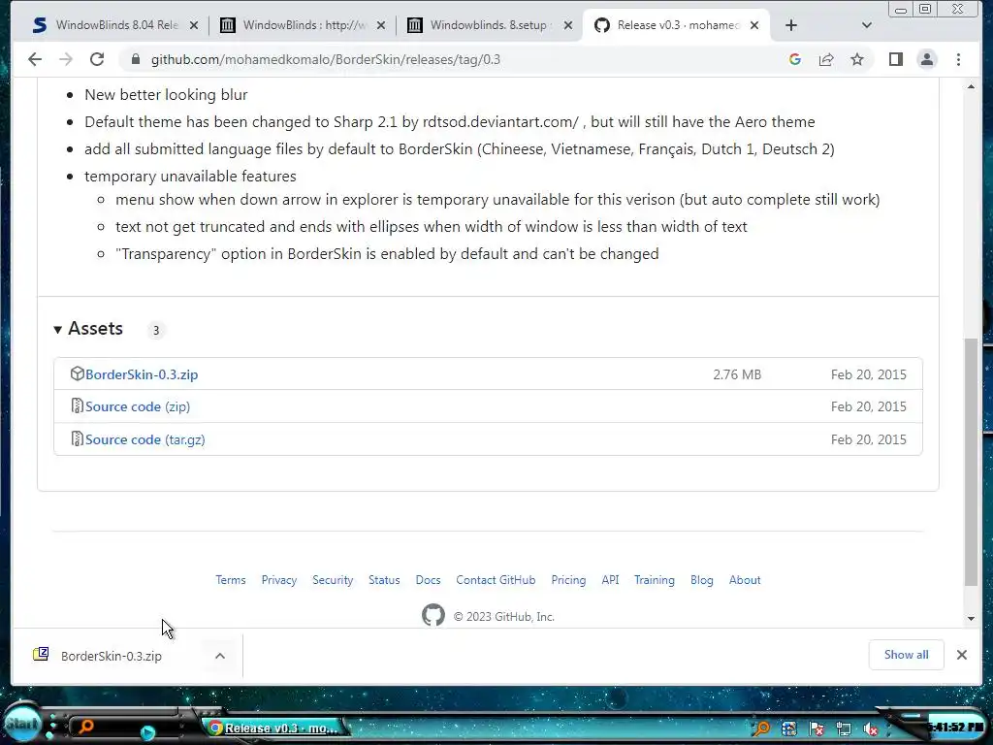Click the control panel tray icon
The height and width of the screenshot is (745, 993).
tap(789, 729)
